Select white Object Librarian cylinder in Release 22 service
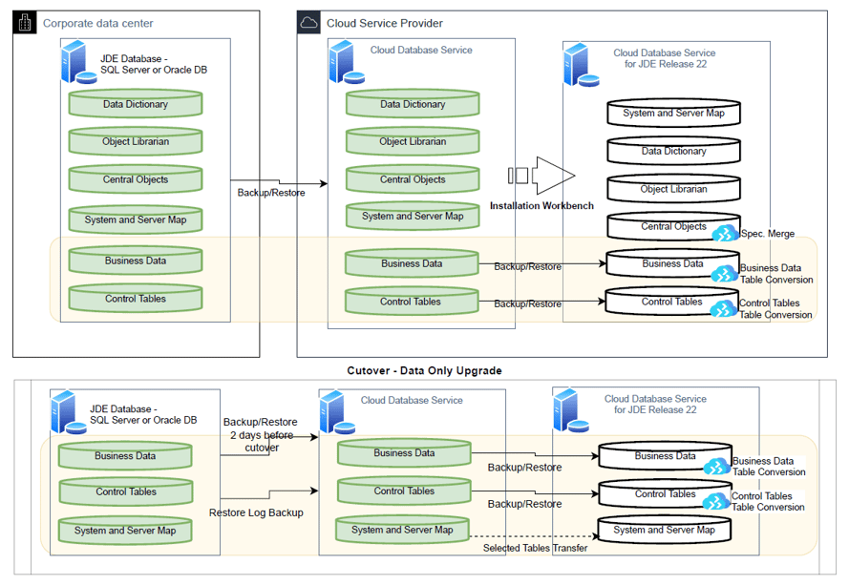 (x=673, y=189)
